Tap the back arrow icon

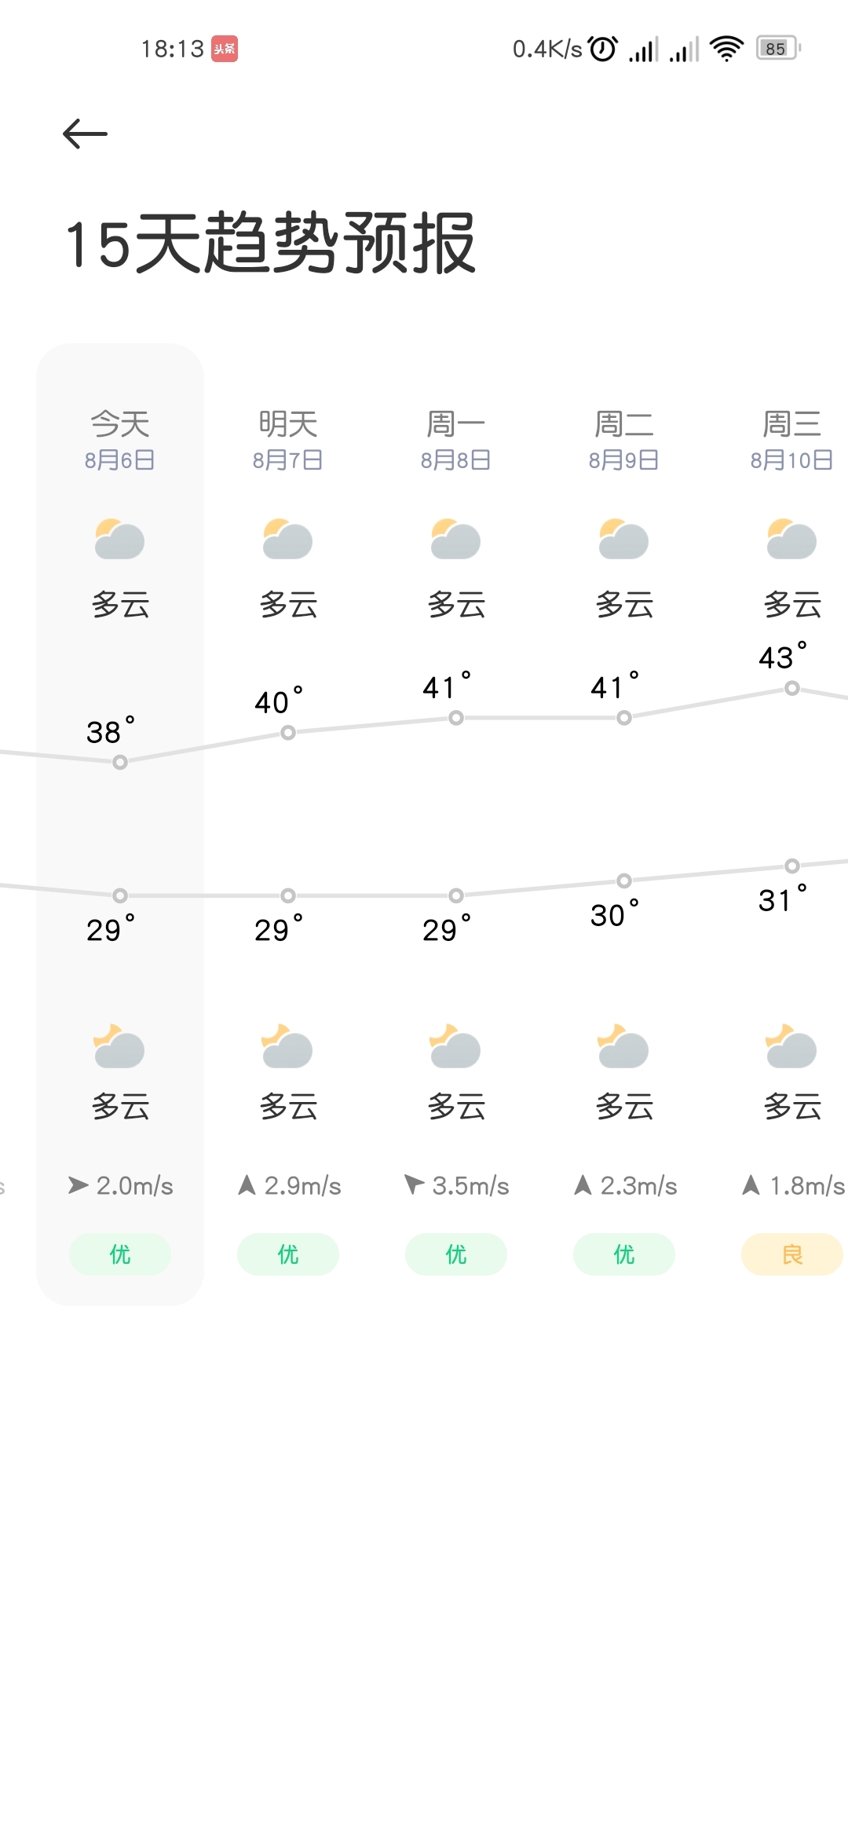click(85, 134)
